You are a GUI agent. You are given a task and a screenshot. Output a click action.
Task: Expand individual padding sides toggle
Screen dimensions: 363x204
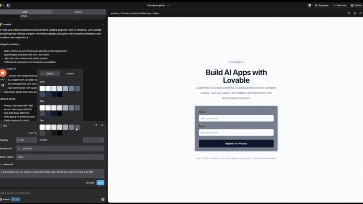click(102, 140)
